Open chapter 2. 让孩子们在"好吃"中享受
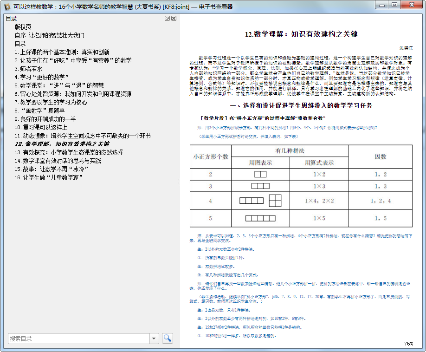The width and height of the screenshot is (426, 352). click(x=73, y=60)
